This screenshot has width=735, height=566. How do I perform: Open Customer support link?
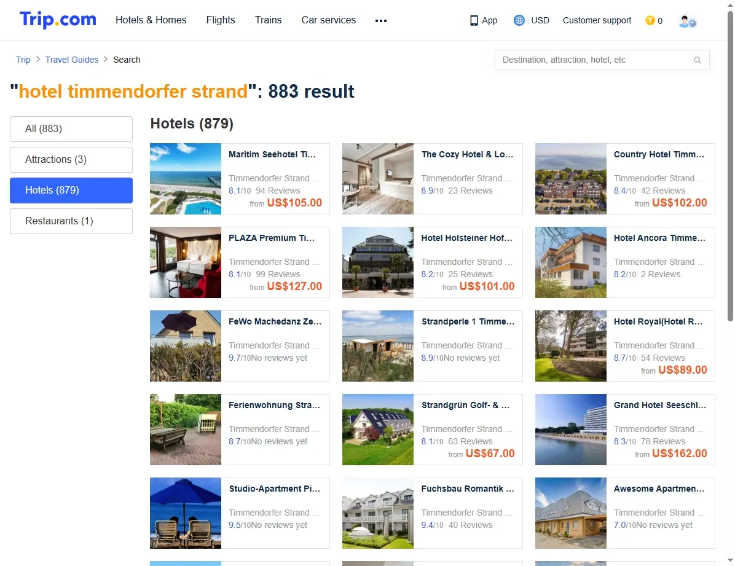(x=597, y=20)
